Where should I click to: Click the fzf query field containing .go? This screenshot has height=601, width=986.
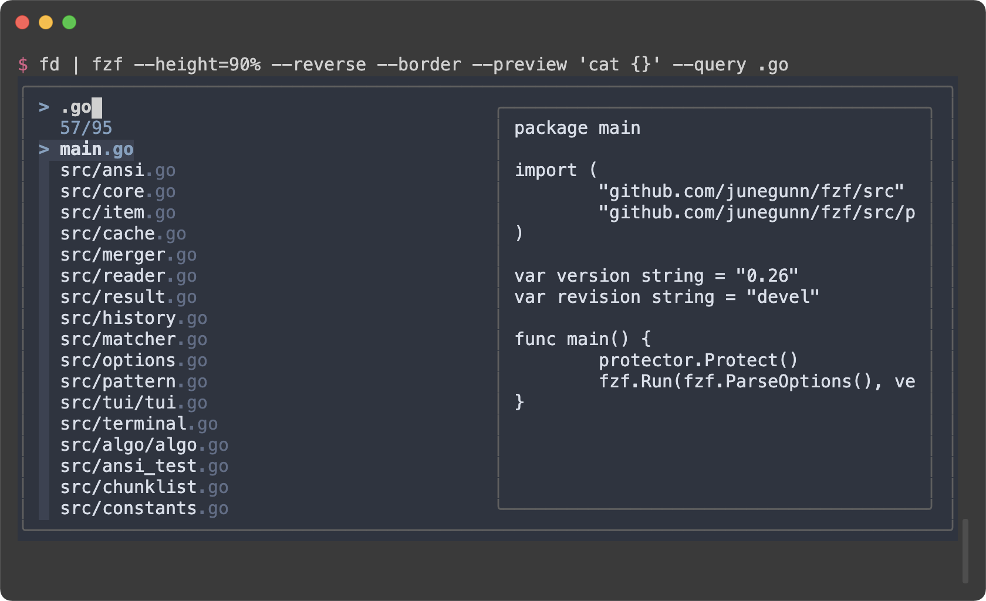[81, 107]
